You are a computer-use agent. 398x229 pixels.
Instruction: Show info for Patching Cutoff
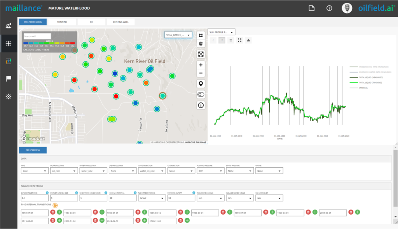(194, 193)
